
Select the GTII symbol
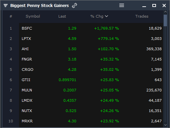(x=26, y=80)
